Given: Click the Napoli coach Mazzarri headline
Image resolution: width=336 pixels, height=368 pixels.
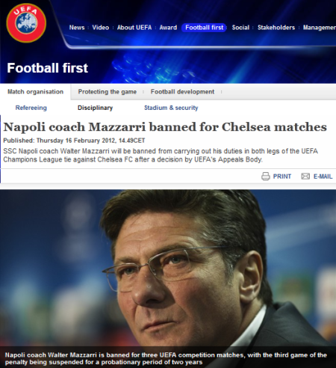Looking at the screenshot, I should pos(165,127).
